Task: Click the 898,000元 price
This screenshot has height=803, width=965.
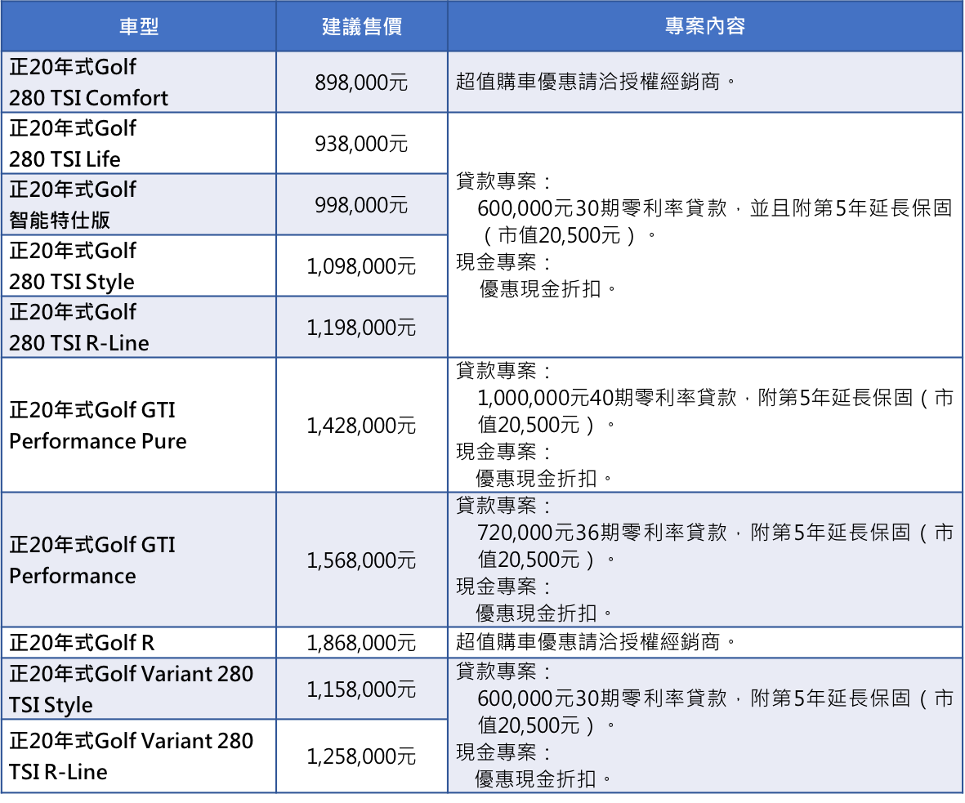Action: 361,83
